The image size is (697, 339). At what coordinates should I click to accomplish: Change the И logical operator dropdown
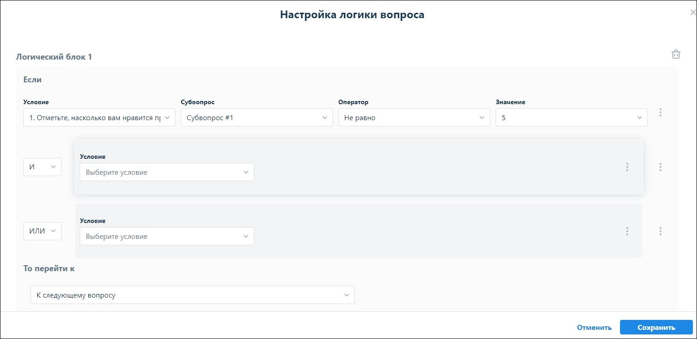42,167
